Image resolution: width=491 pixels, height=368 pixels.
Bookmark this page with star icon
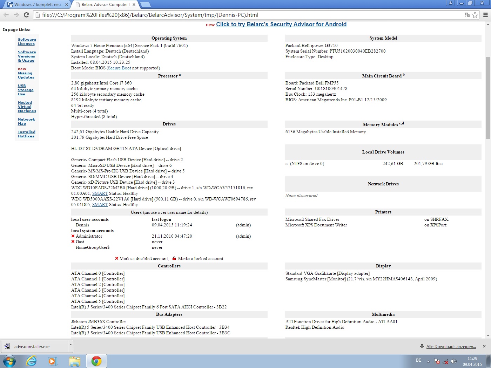point(475,15)
